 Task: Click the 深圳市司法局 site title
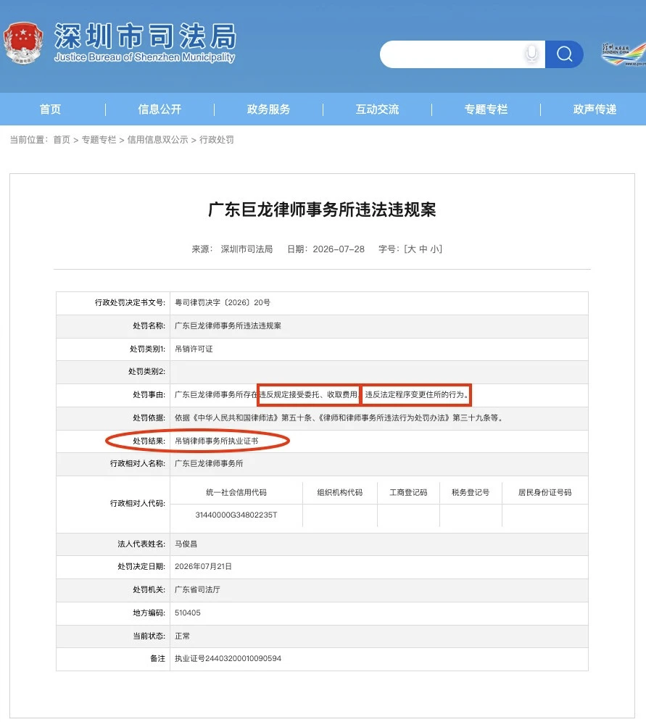point(145,36)
